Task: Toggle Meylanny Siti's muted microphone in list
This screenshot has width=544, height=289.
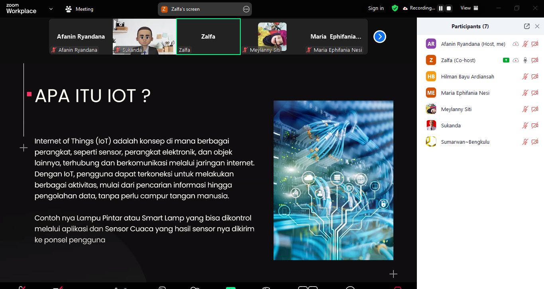Action: [525, 109]
